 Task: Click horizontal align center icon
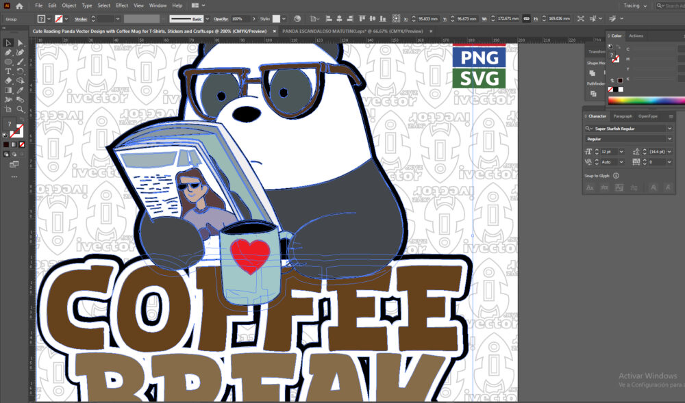(x=339, y=18)
